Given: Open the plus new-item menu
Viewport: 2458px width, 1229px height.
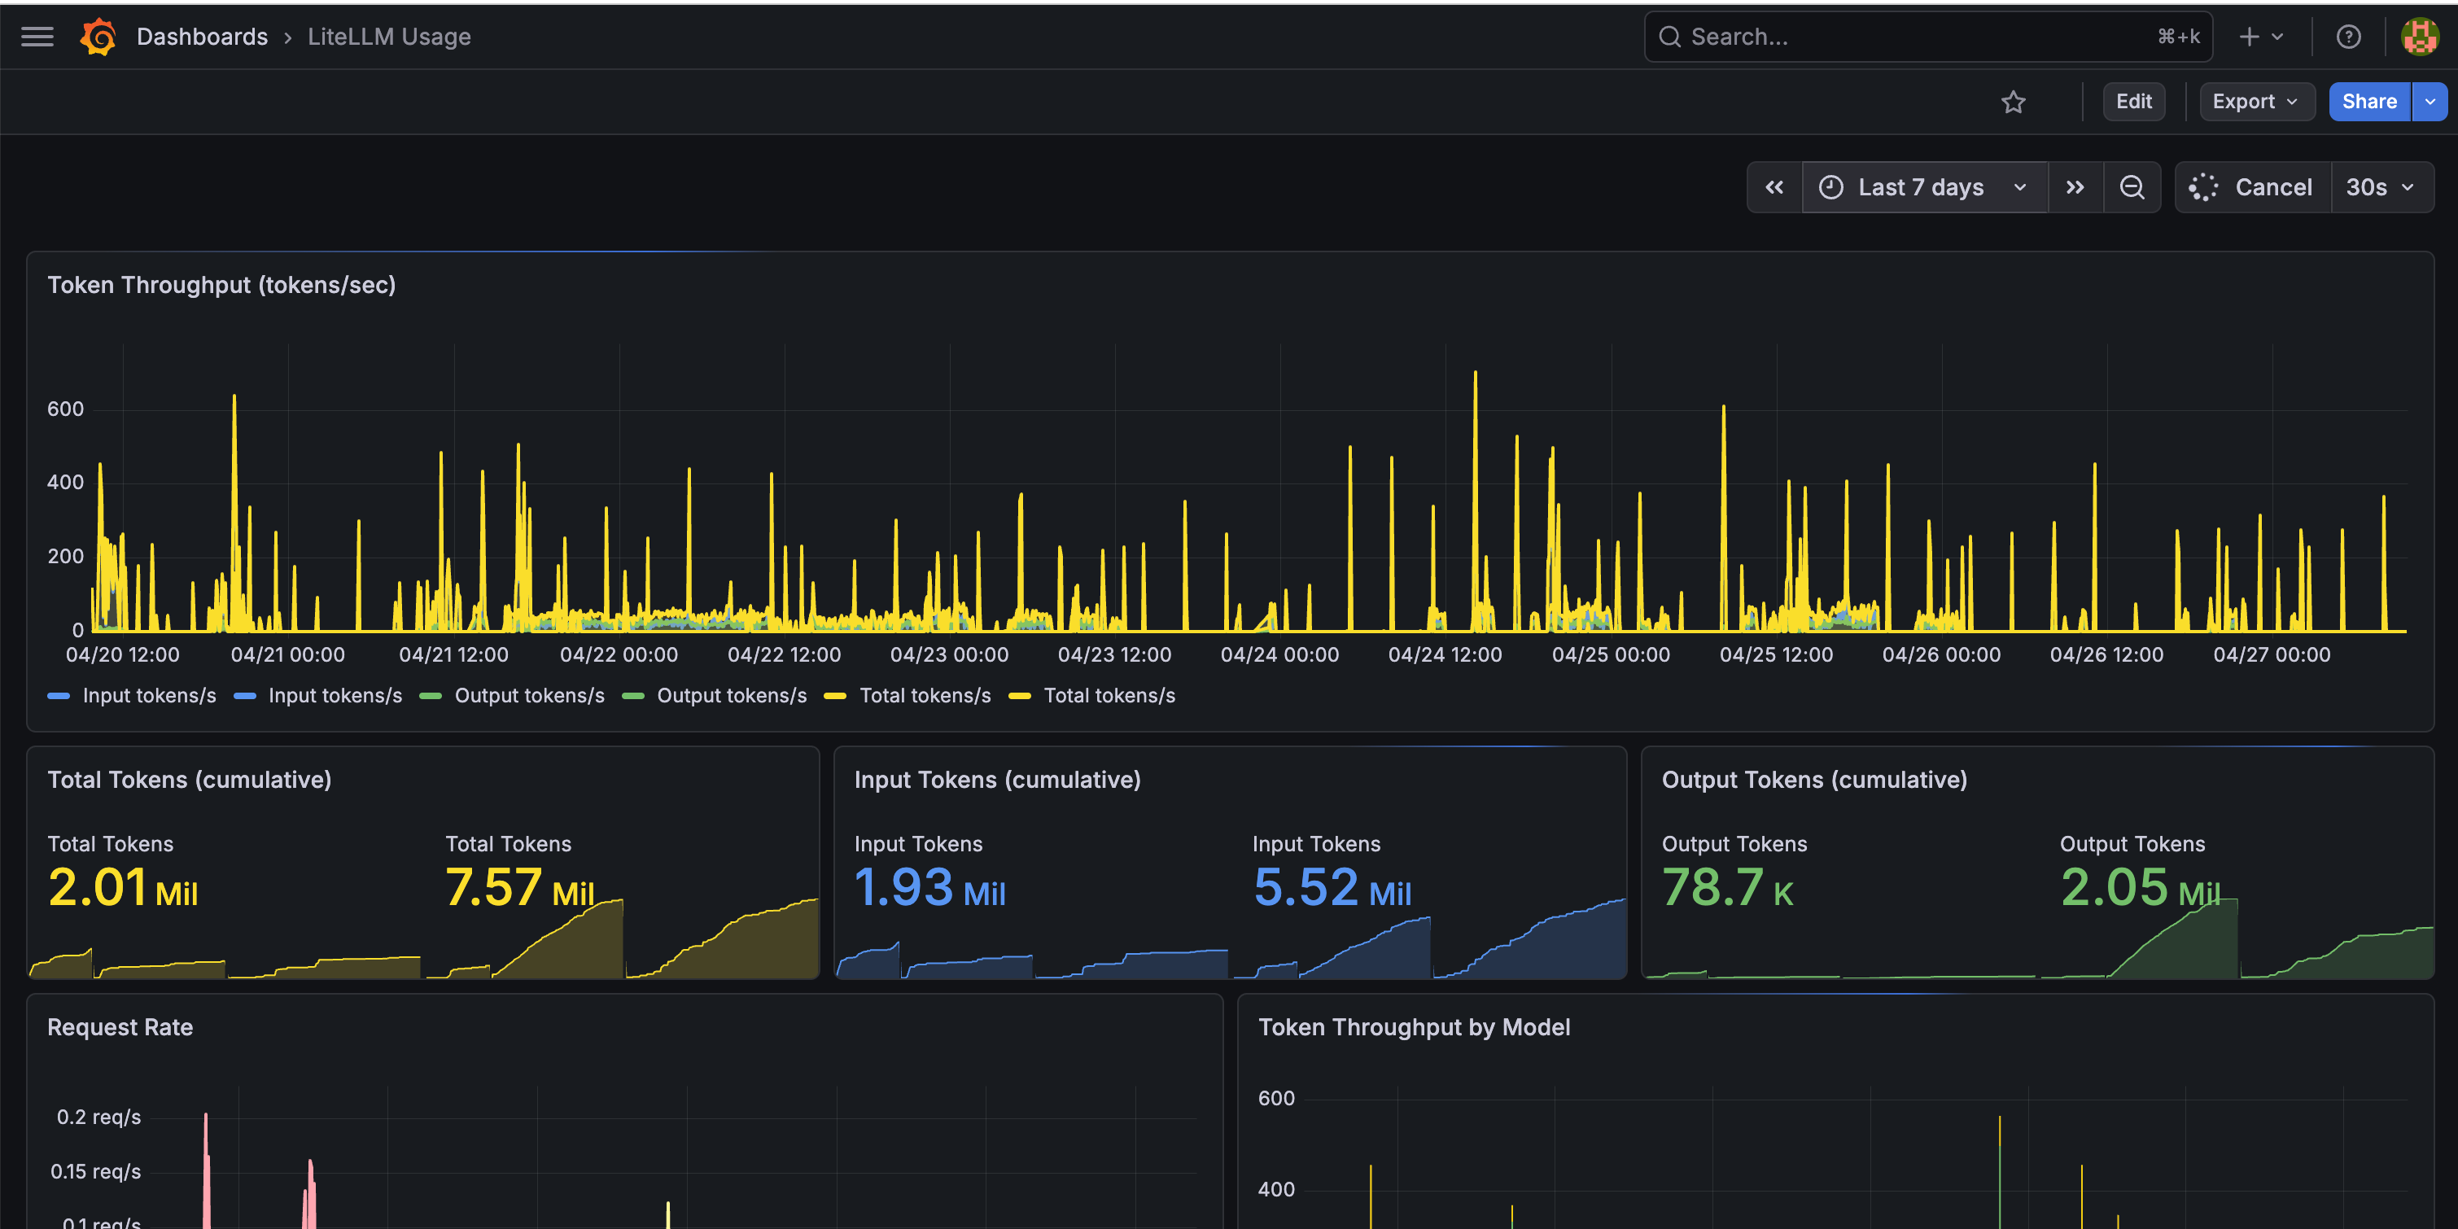Looking at the screenshot, I should (x=2260, y=37).
